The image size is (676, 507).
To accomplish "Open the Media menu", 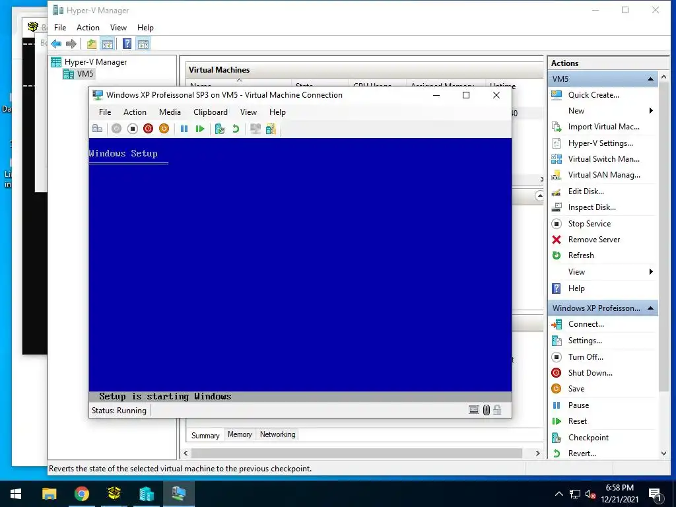I will click(x=170, y=112).
